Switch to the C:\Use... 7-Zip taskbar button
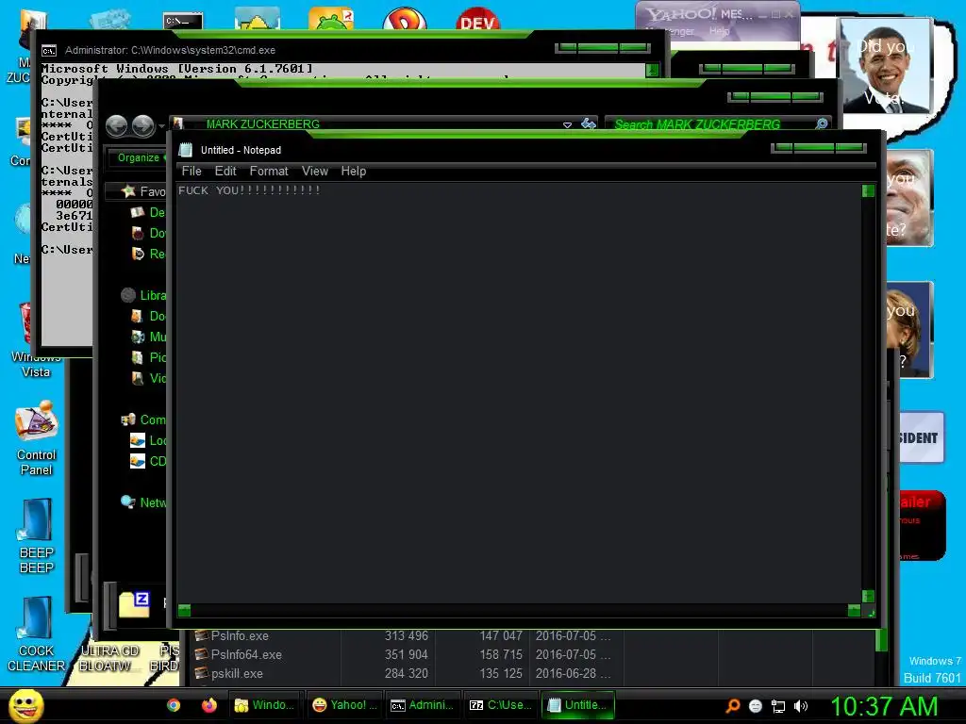 [x=501, y=705]
